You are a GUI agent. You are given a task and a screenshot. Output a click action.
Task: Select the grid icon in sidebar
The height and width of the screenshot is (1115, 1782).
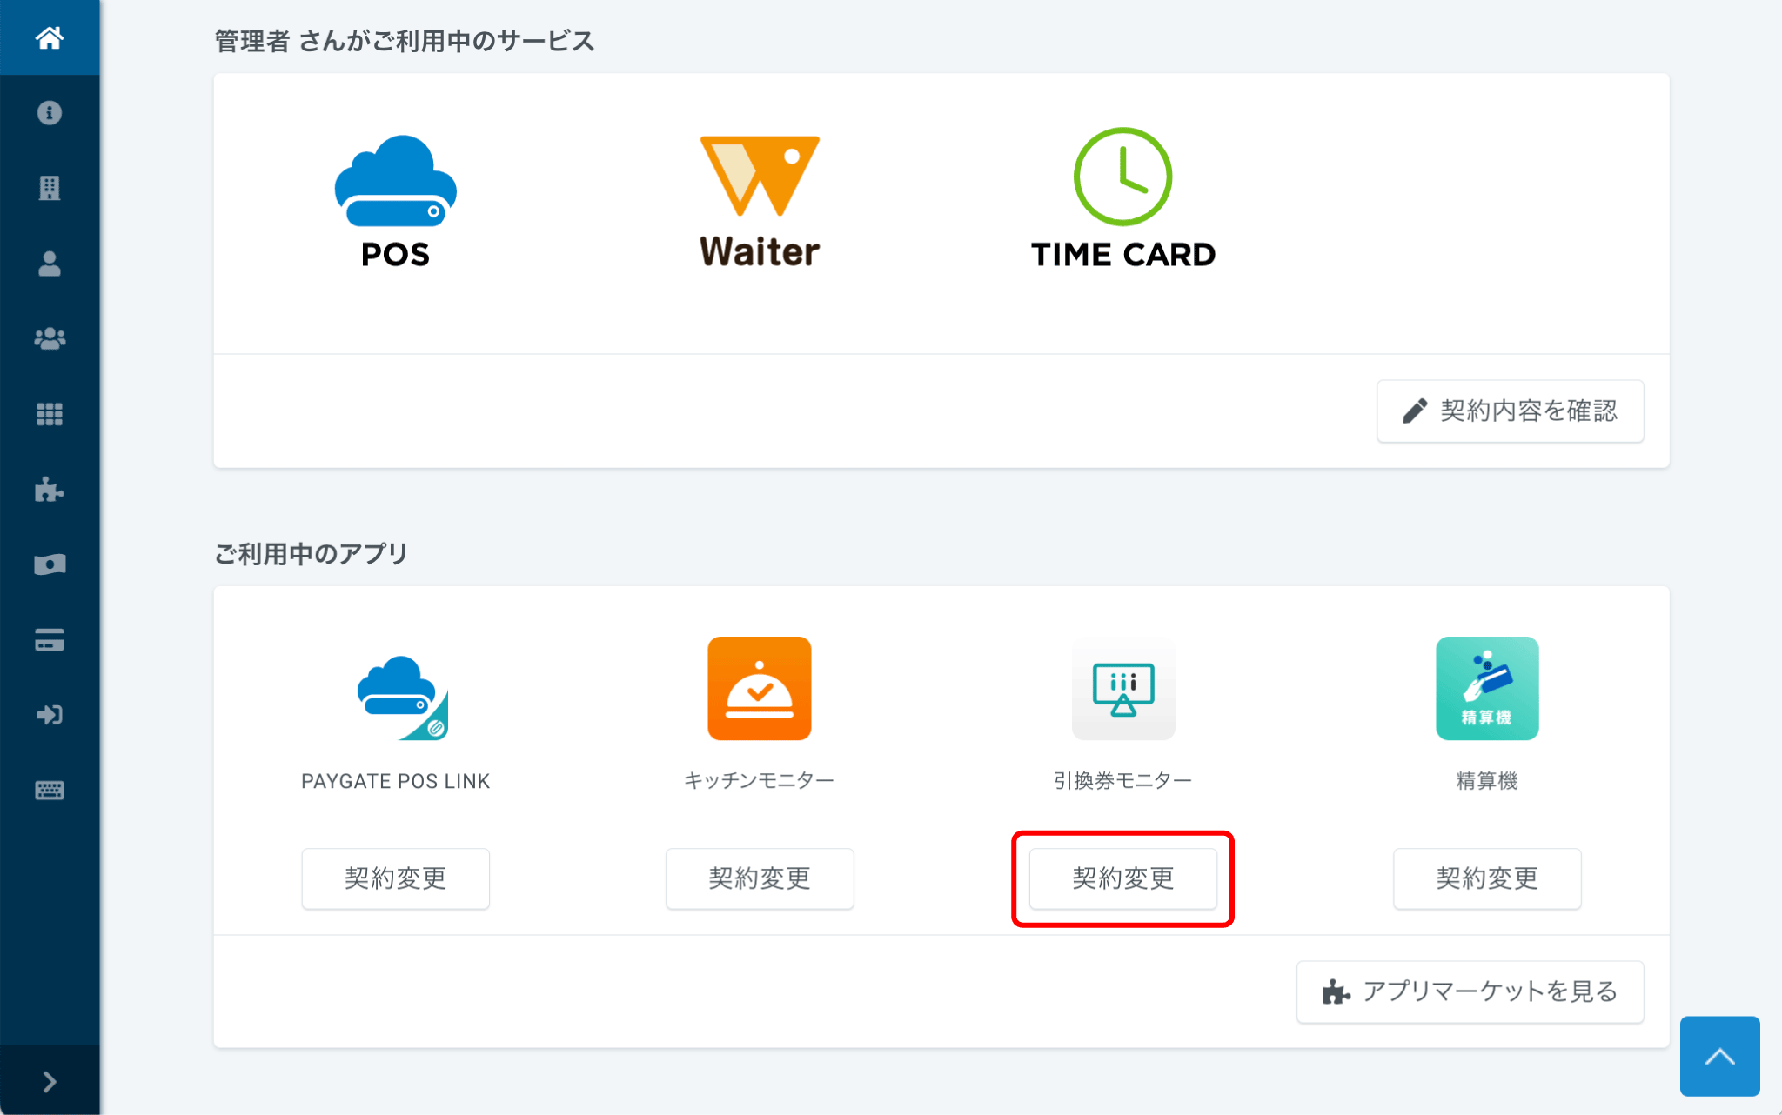pos(50,414)
